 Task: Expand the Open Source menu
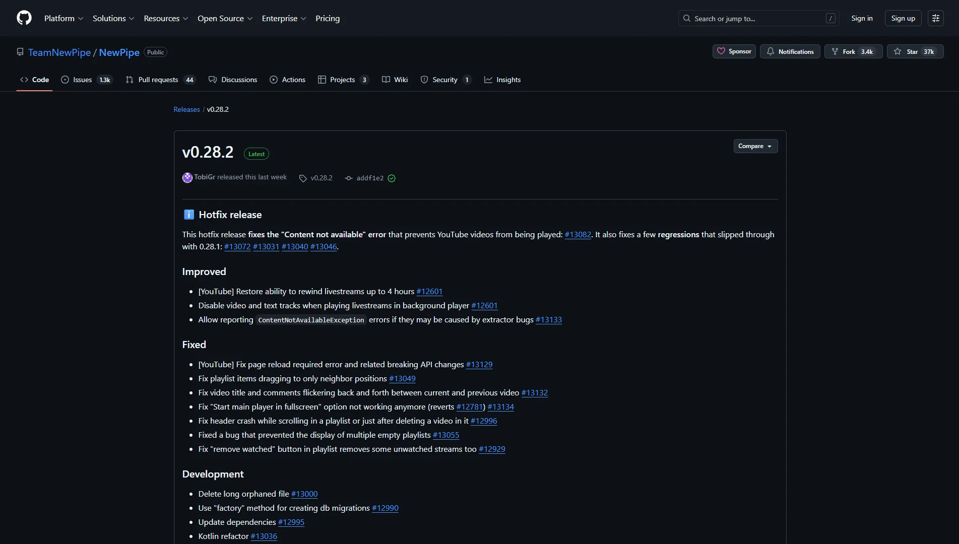(225, 18)
